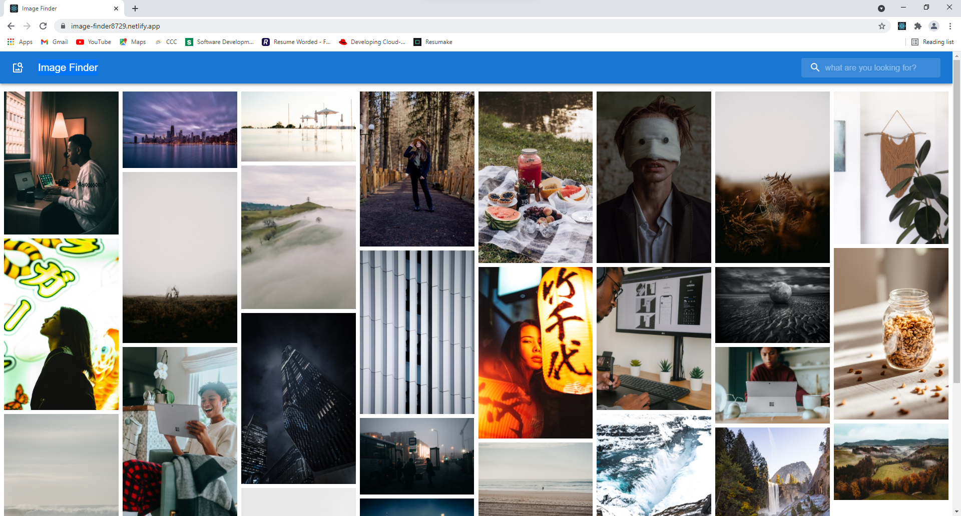Open the man at desk with lamp photo
961x516 pixels.
(x=61, y=163)
